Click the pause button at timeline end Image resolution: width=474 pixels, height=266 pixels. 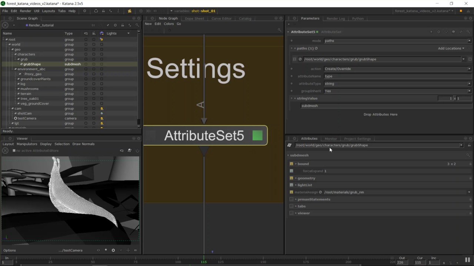[x=467, y=260]
